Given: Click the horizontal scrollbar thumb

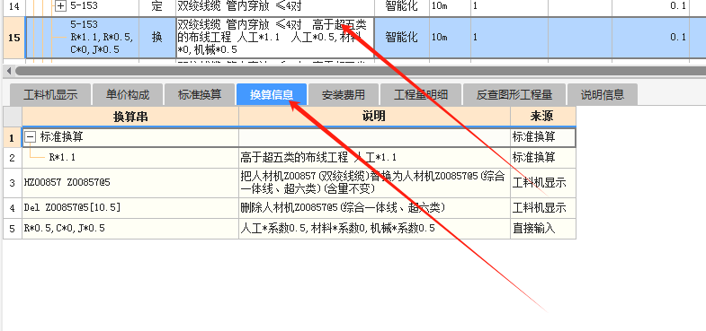Looking at the screenshot, I should 361,71.
